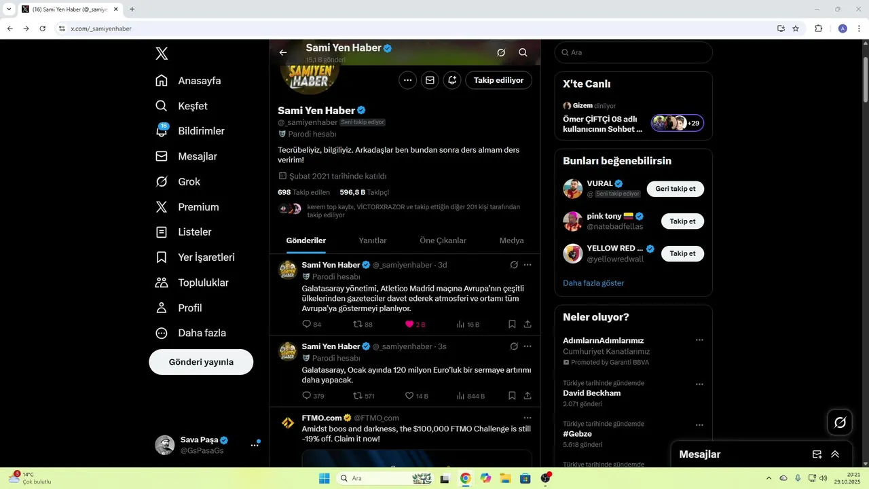Open Topluluklar communities
The height and width of the screenshot is (489, 869).
click(192, 283)
